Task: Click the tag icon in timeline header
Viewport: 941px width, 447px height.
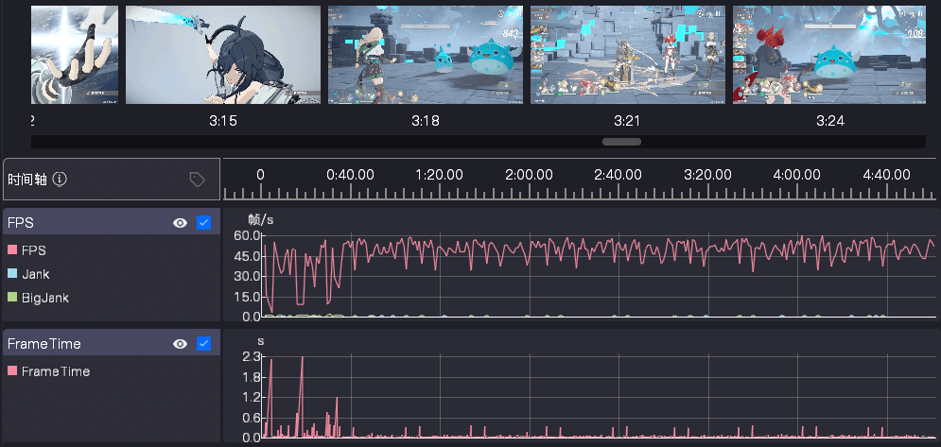Action: (197, 180)
